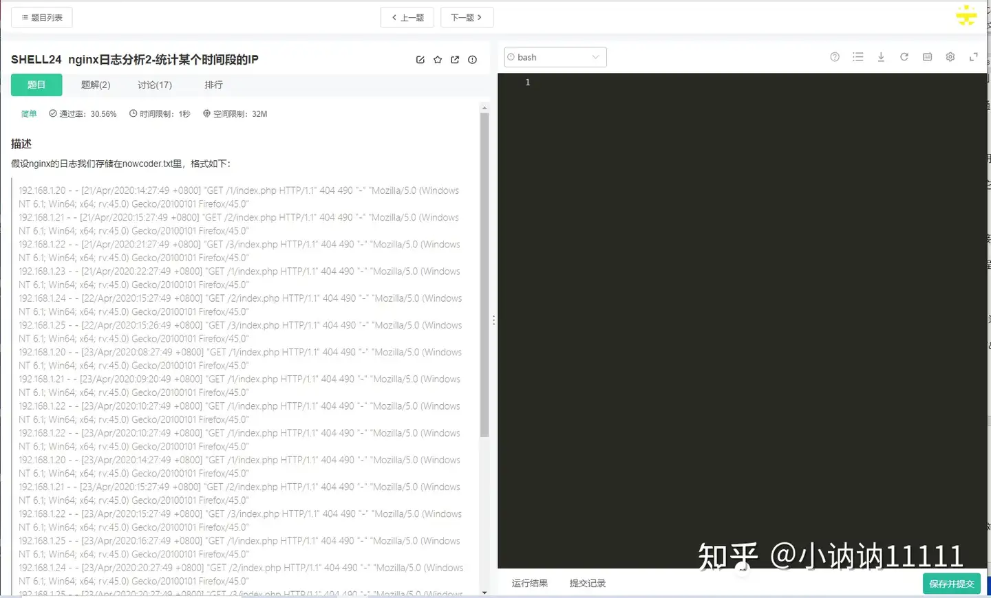The image size is (991, 598).
Task: Click the info circle icon beside title
Action: pos(472,60)
